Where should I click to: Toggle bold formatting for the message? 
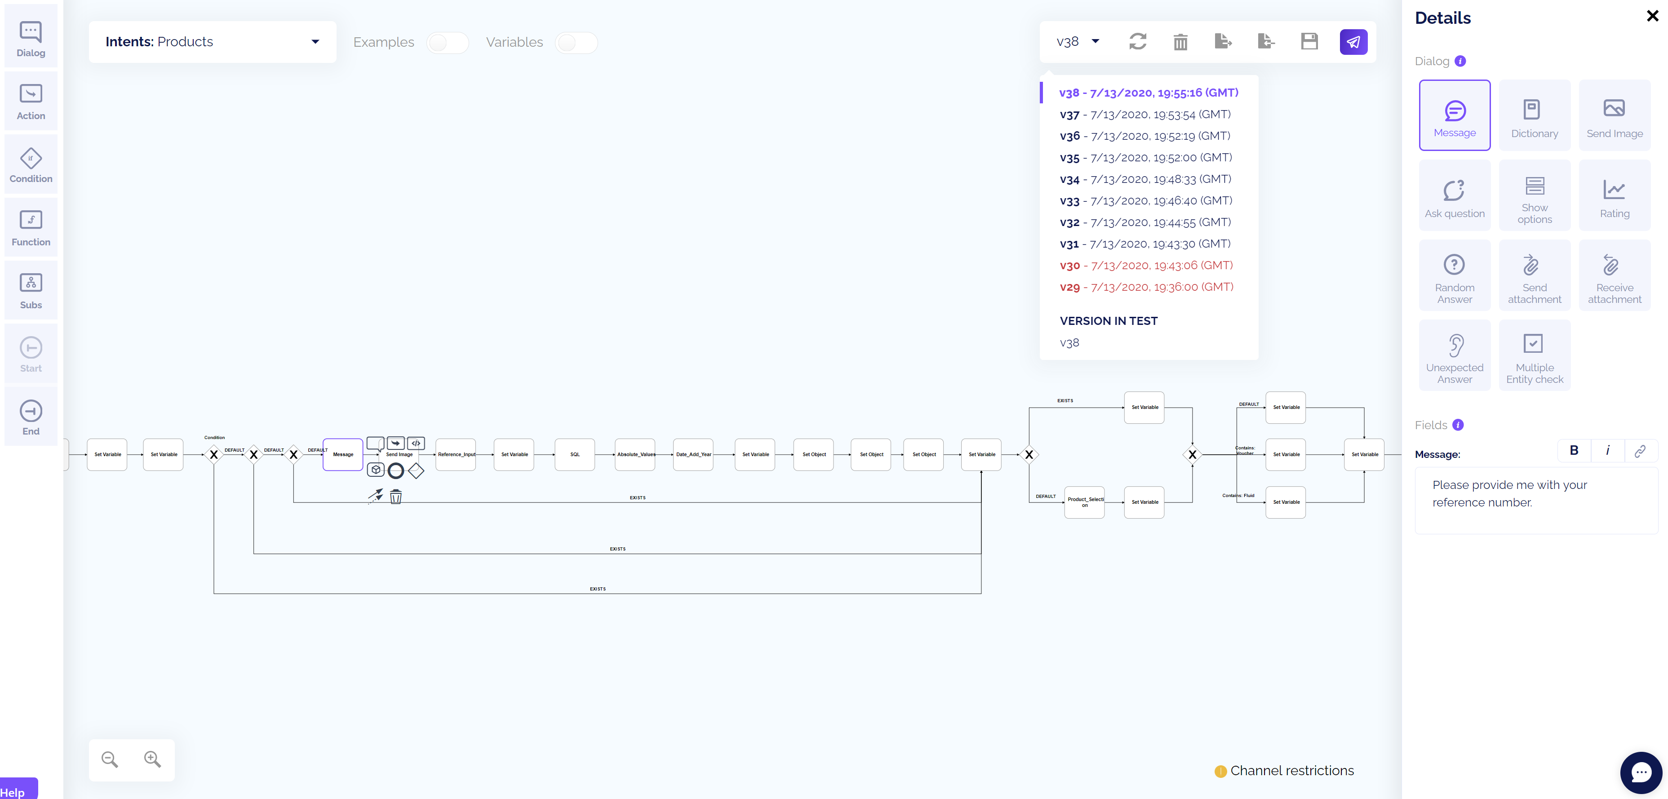pos(1574,451)
